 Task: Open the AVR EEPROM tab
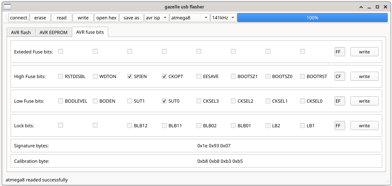point(53,32)
